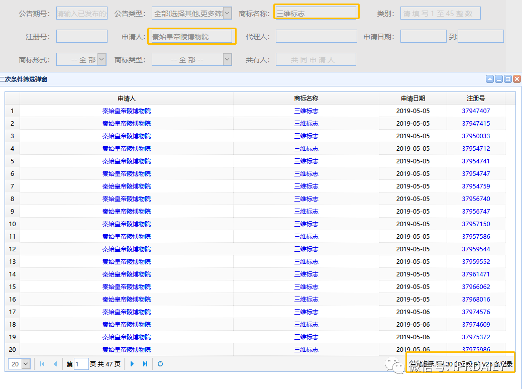
Task: Open registration number 37956740
Action: pyautogui.click(x=476, y=199)
